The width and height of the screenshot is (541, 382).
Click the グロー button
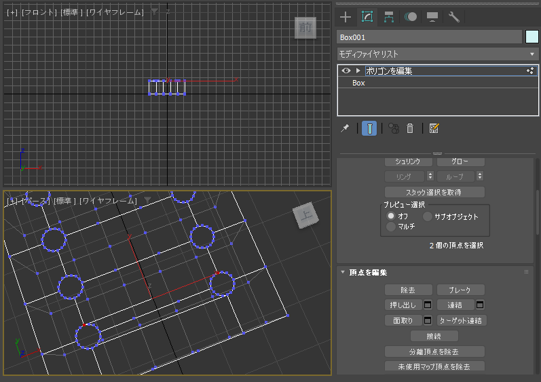coord(461,161)
